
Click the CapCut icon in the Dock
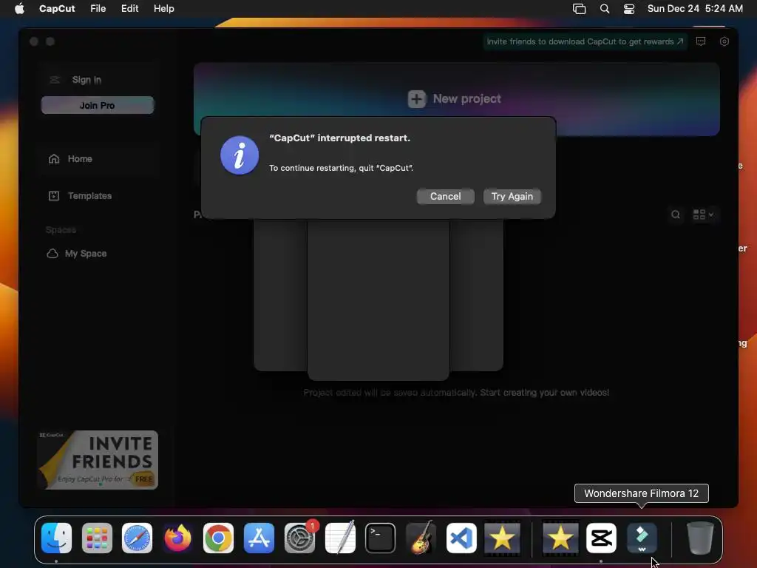(x=601, y=538)
